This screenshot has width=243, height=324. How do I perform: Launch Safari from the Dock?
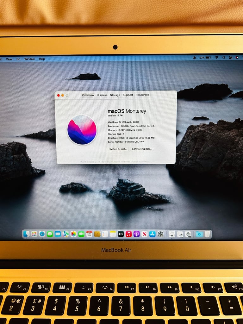pyautogui.click(x=42, y=234)
